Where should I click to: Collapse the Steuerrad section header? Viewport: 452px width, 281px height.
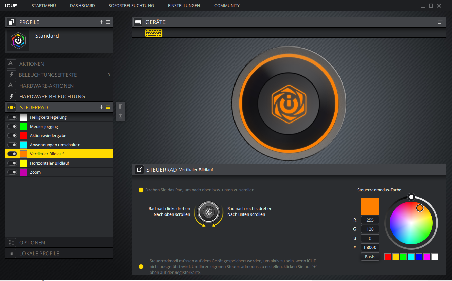point(59,107)
